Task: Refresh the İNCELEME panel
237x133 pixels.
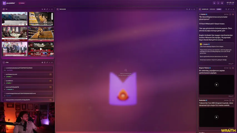Action: (187, 9)
